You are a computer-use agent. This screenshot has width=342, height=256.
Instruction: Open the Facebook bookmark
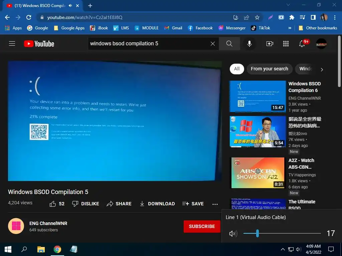pos(200,28)
